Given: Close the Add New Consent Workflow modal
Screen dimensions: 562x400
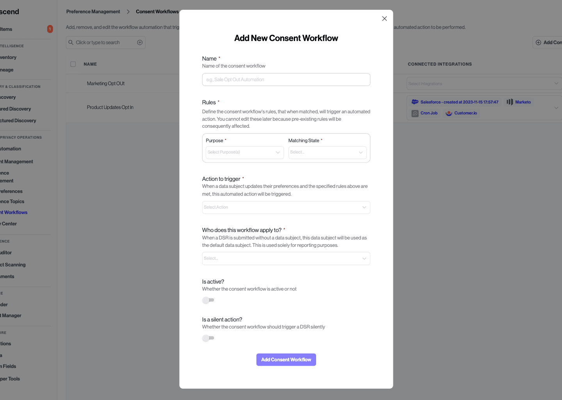Looking at the screenshot, I should click(x=384, y=18).
